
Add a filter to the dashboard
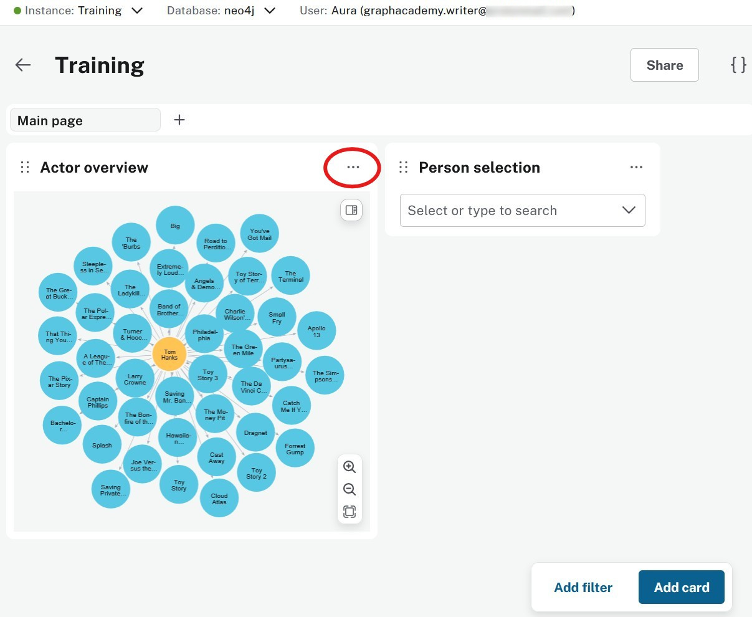point(583,586)
